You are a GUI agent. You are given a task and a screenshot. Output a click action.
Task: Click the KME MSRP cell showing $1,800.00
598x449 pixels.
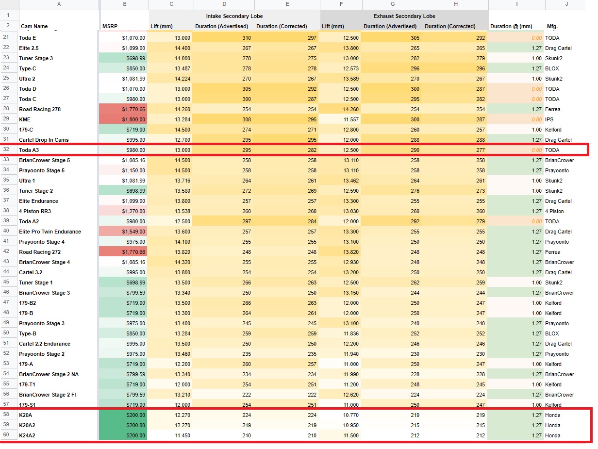[124, 119]
